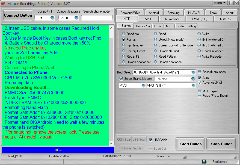240x165 pixels.
Task: Open the Custom Setting sub-tab
Action: coord(186,26)
